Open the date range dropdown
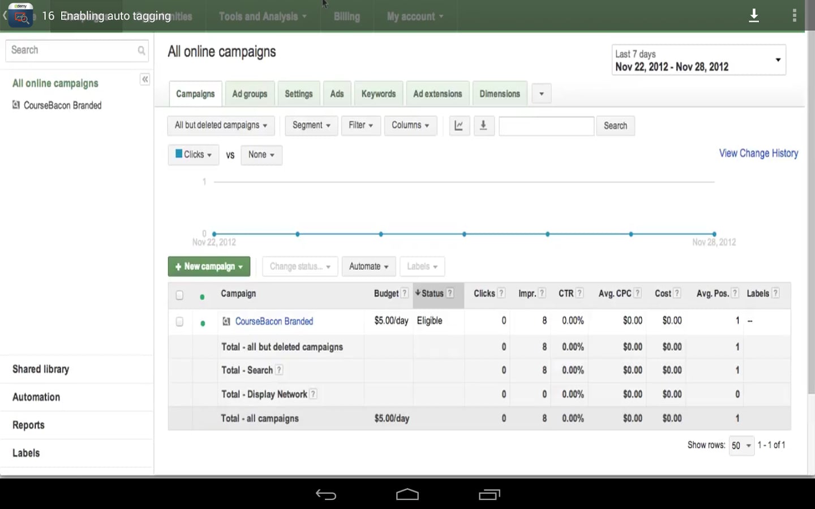 698,60
